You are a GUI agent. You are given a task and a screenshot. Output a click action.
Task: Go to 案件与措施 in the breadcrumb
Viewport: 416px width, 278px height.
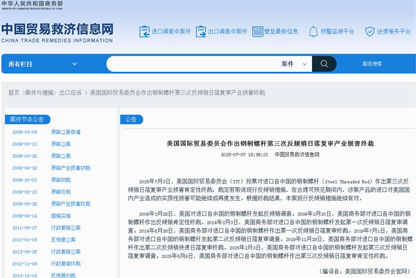pos(40,92)
